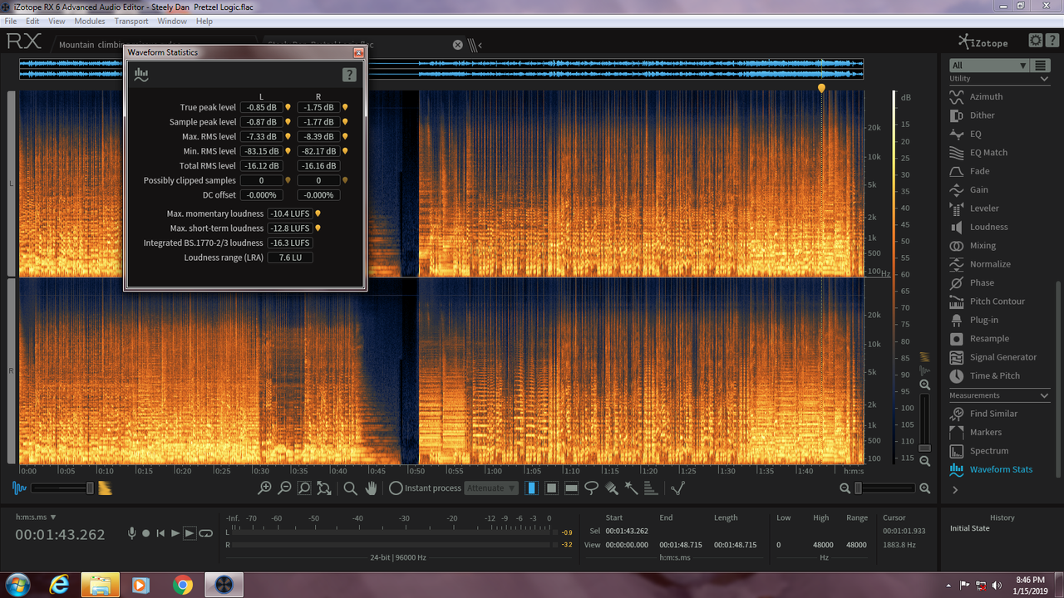The image size is (1064, 598).
Task: Select the lasso selection tool
Action: (x=592, y=488)
